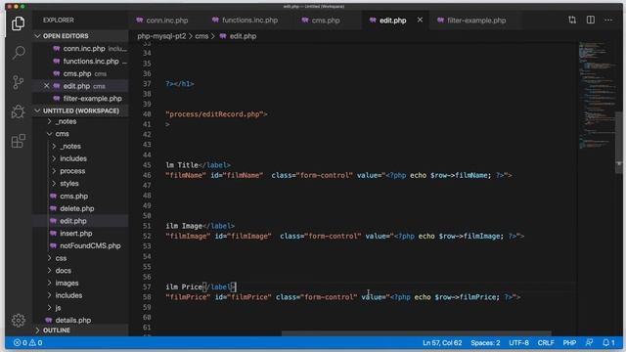Open insert.php in the file tree

coord(76,233)
